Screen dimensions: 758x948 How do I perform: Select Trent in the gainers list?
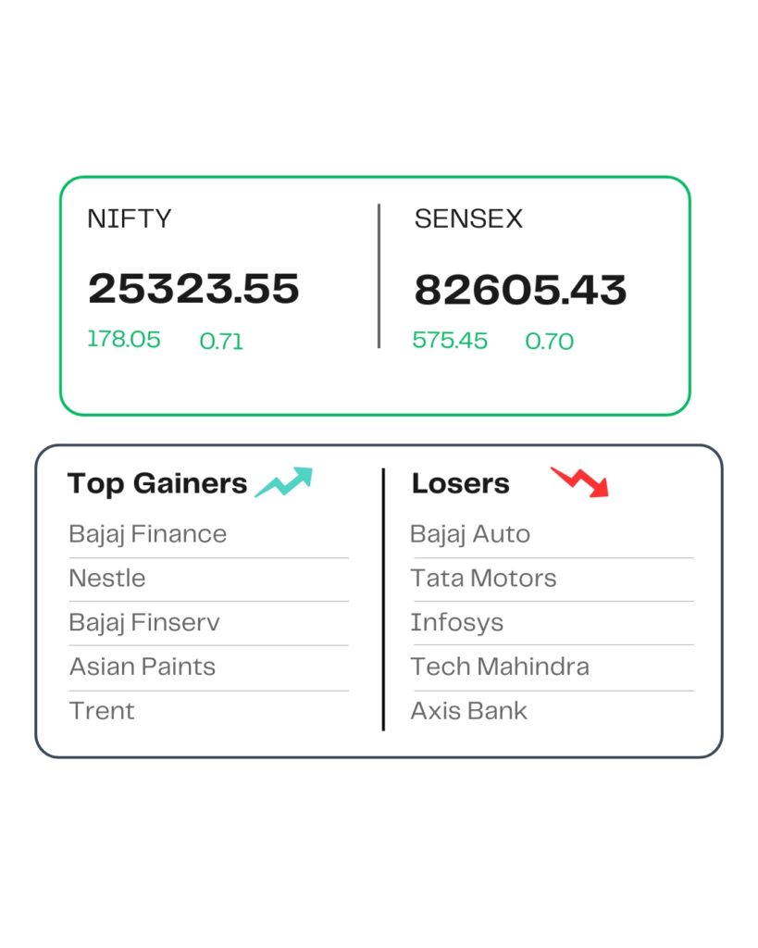coord(102,711)
